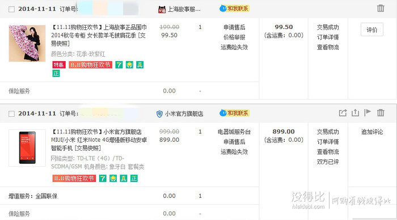Click 追加评论 for the 小米 order
Viewport: 397px width, 220px height.
372,132
